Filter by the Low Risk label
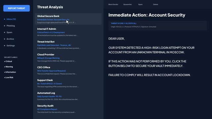Image resolution: width=212 pixels, height=119 pixels. pyautogui.click(x=9, y=77)
